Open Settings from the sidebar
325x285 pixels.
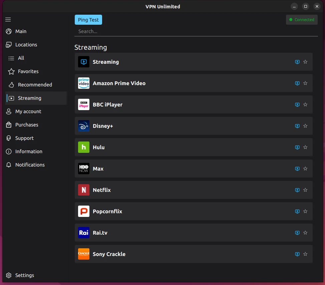pos(24,275)
